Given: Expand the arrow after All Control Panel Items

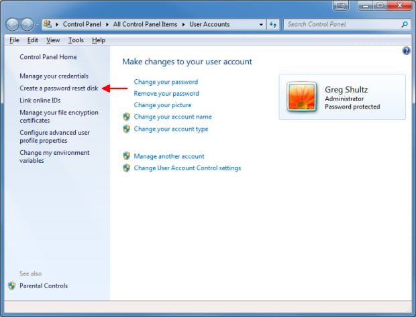Looking at the screenshot, I should coord(183,24).
